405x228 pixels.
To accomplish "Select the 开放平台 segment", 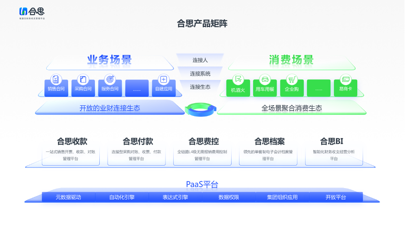I will pos(336,197).
